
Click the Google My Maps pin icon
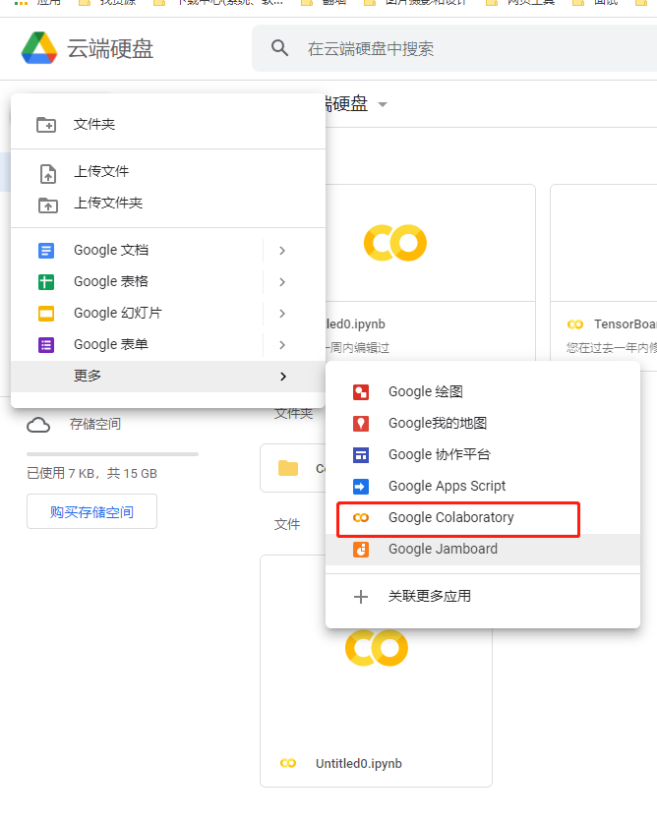(361, 424)
